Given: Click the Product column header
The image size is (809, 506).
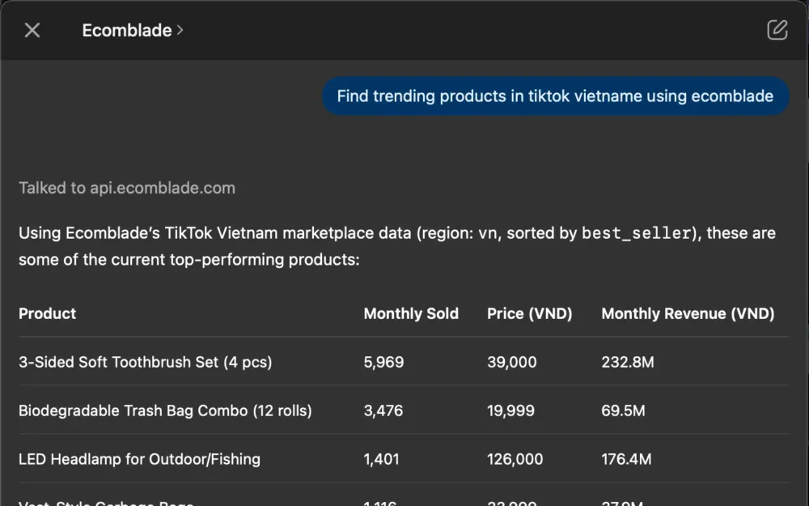Looking at the screenshot, I should click(x=48, y=313).
